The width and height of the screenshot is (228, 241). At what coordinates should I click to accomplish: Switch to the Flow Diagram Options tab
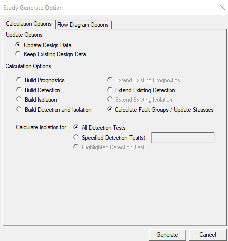[x=83, y=25]
